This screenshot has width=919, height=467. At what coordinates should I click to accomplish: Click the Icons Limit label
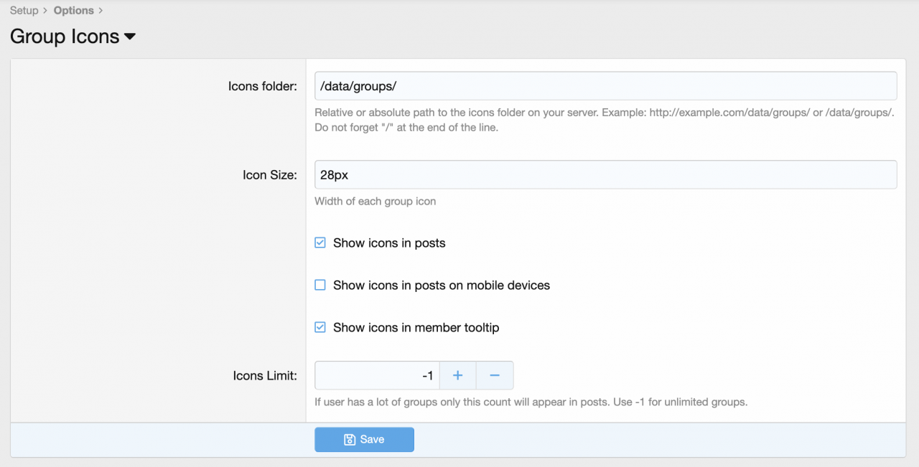tap(264, 375)
